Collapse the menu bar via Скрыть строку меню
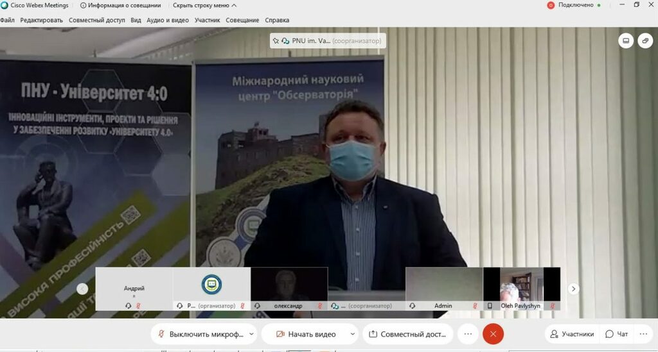Viewport: 658px width, 352px height. [x=200, y=5]
